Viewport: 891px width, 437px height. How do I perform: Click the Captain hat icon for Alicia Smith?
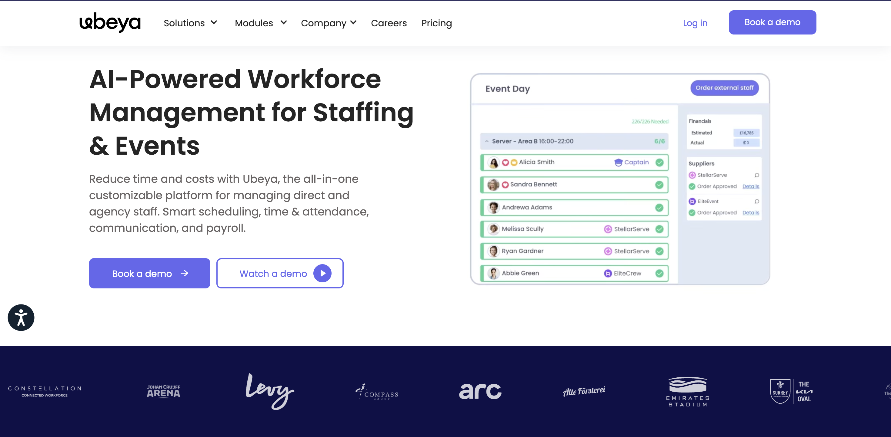click(618, 163)
